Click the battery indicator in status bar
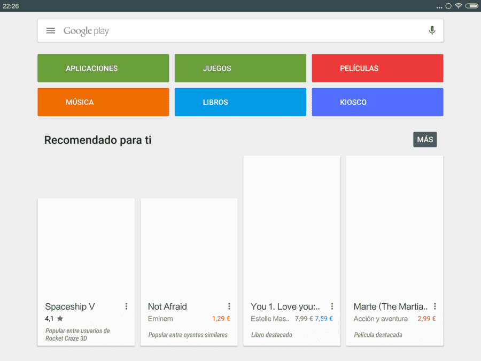Image resolution: width=481 pixels, height=361 pixels. pos(471,6)
